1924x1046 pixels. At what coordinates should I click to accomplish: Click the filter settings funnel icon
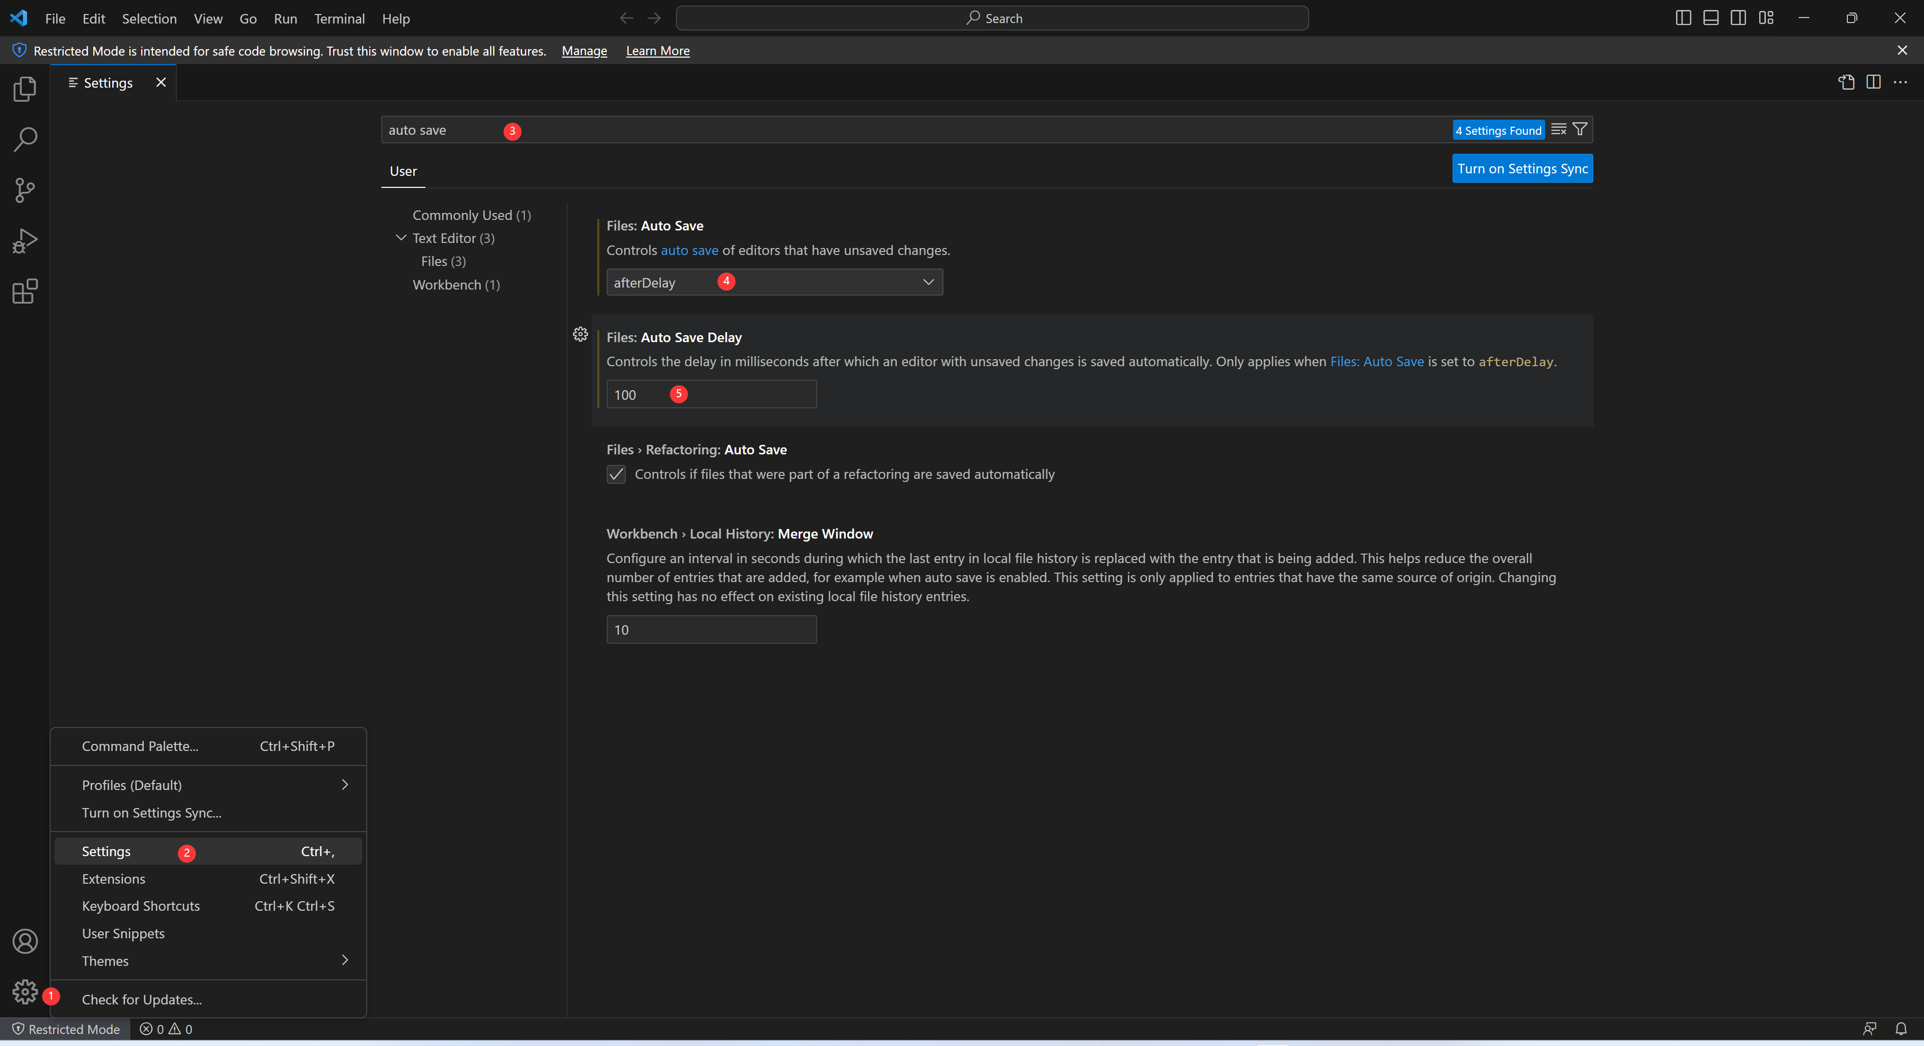coord(1580,129)
